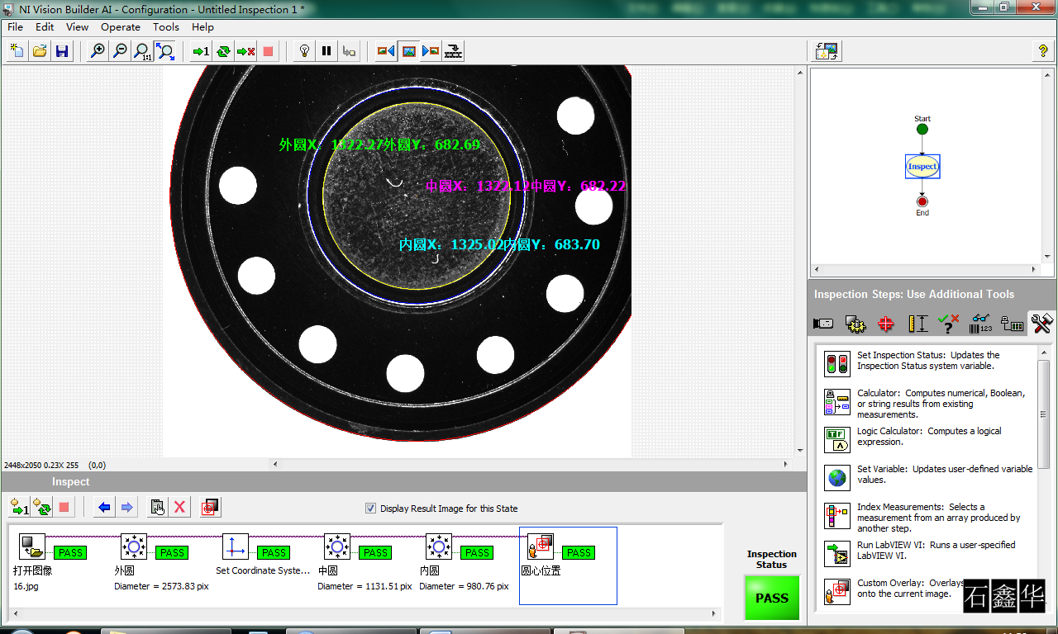Open the Tools menu
Screen dimensions: 1058x634
(166, 27)
